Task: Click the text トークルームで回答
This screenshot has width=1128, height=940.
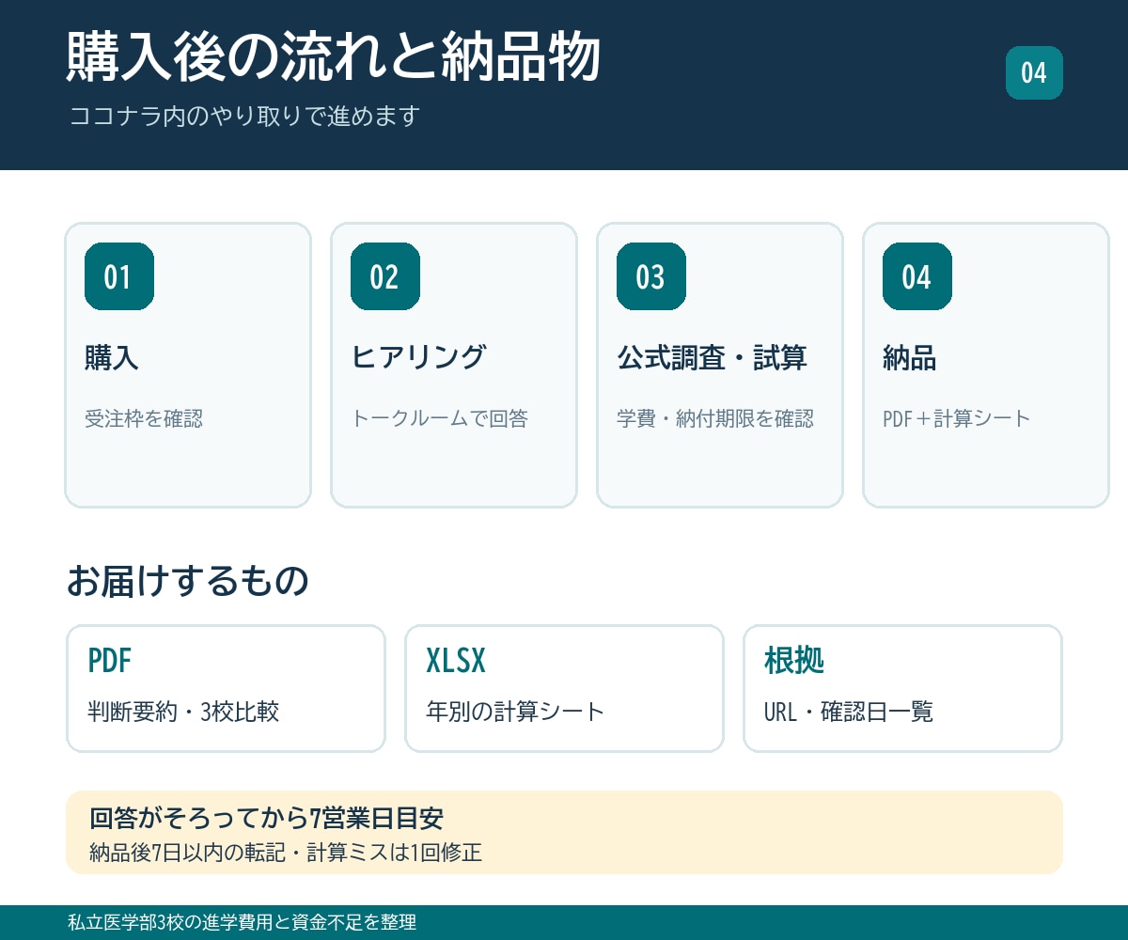Action: pyautogui.click(x=439, y=419)
